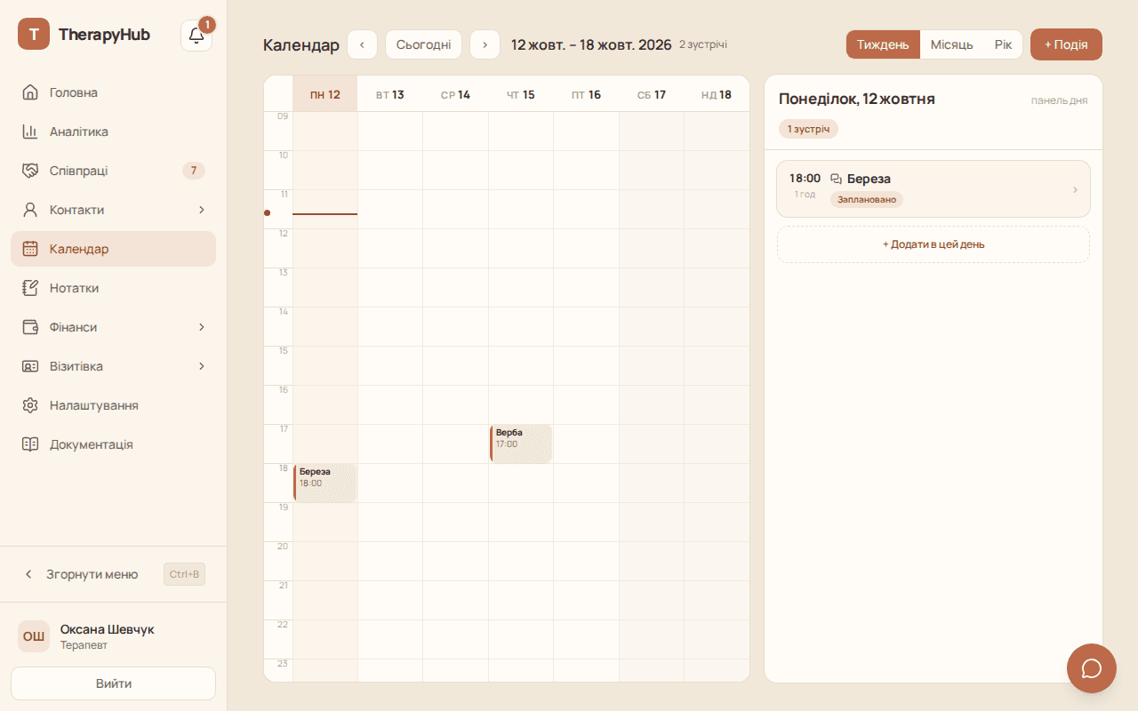Click Додати в цей день
1138x711 pixels.
point(934,244)
